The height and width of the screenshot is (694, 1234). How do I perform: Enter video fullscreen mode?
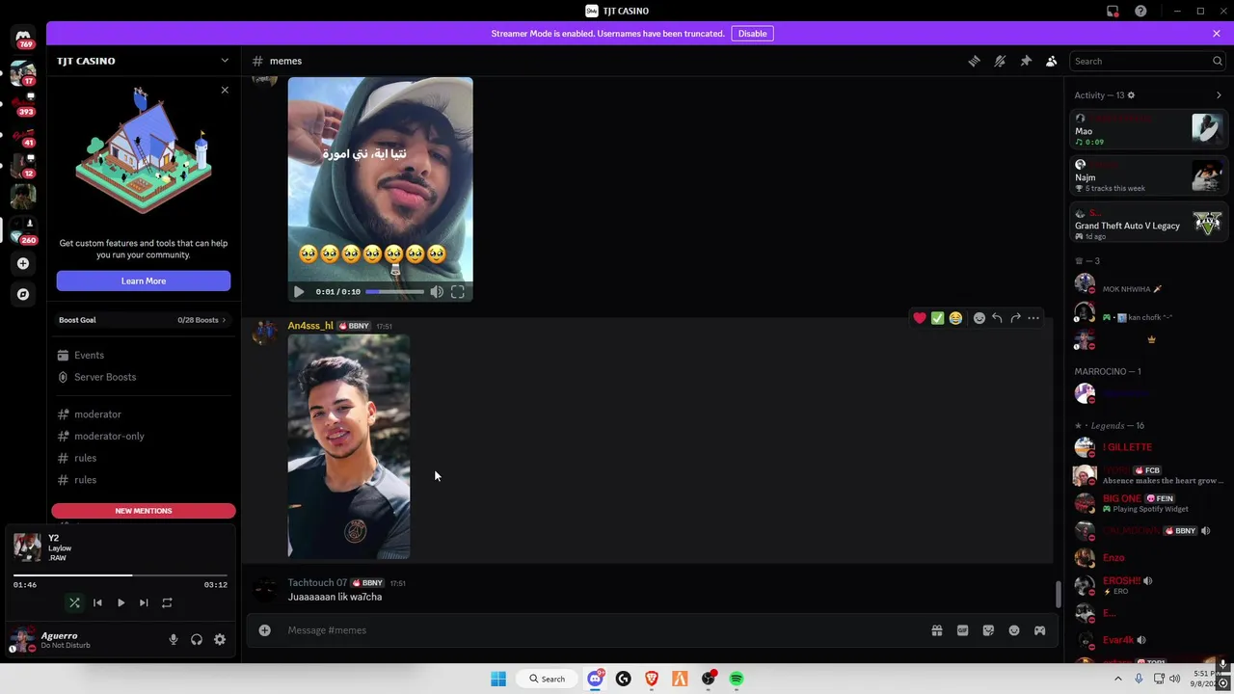tap(458, 291)
